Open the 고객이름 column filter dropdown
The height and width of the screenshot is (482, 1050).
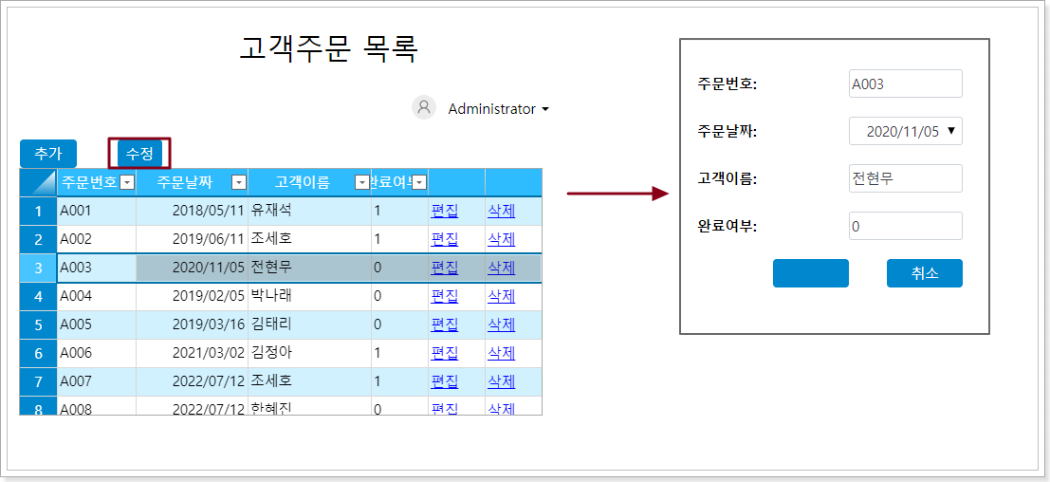361,182
